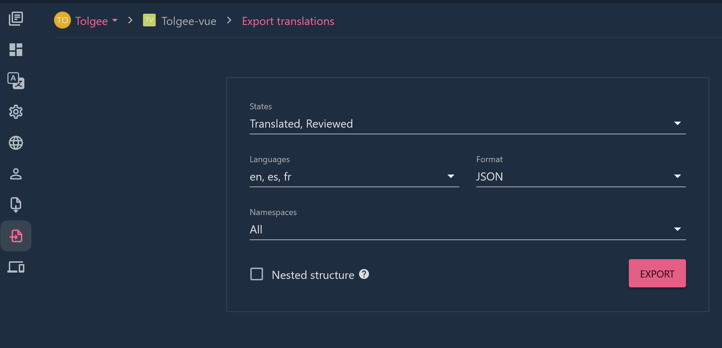Open the Import translations icon

16,205
